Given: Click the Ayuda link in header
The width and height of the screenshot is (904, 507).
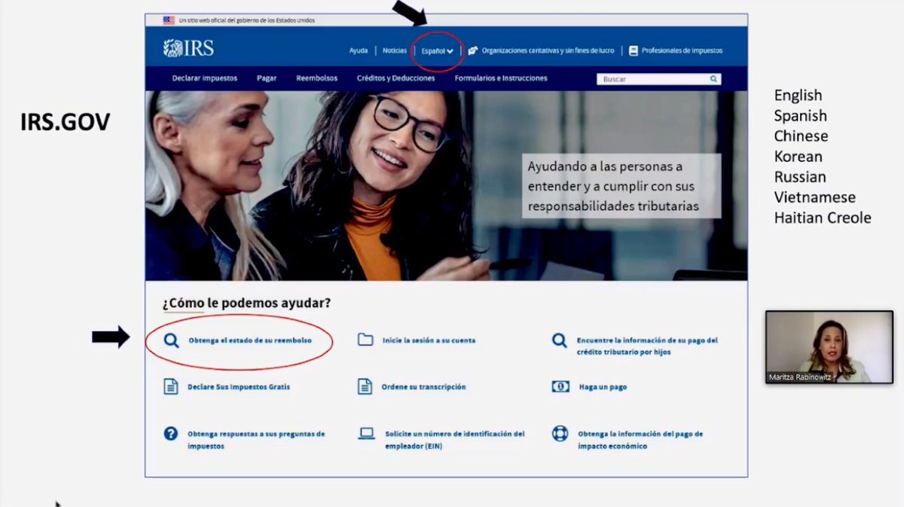Looking at the screenshot, I should 359,50.
